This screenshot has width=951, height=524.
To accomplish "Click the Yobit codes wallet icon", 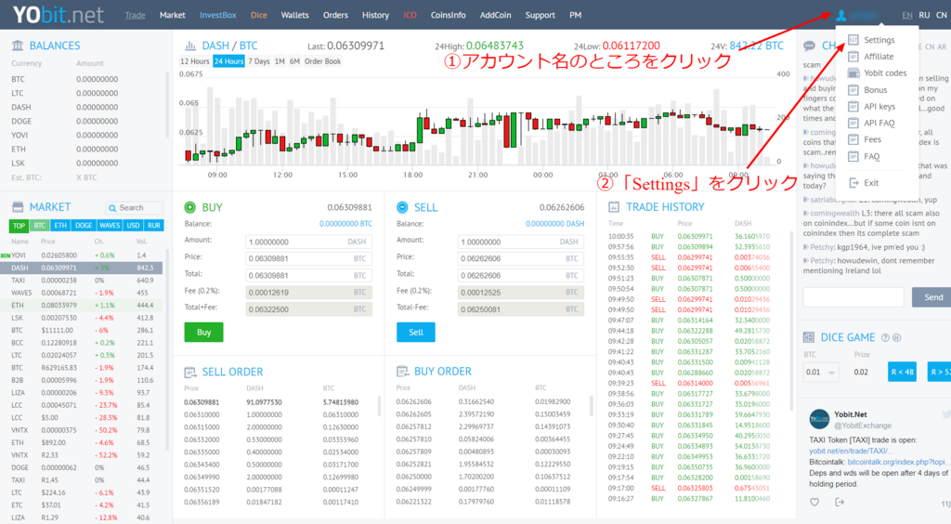I will (853, 73).
